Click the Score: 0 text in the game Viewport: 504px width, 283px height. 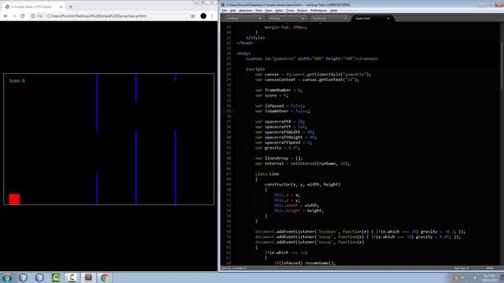pos(17,80)
